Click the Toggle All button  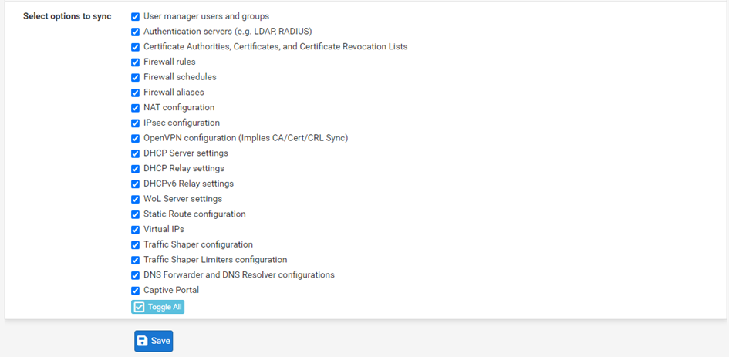157,307
